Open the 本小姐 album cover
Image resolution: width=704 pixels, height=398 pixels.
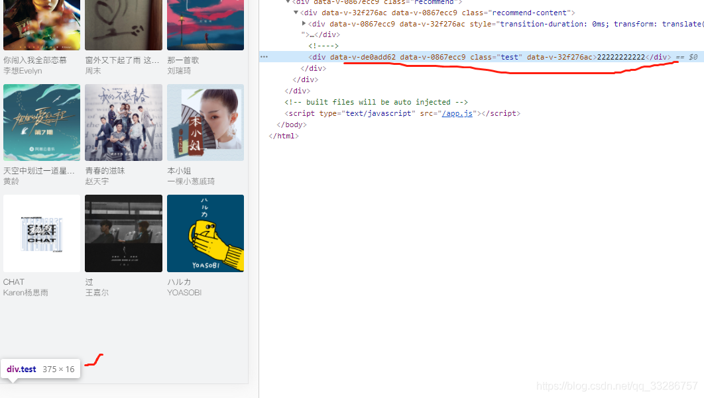click(205, 123)
